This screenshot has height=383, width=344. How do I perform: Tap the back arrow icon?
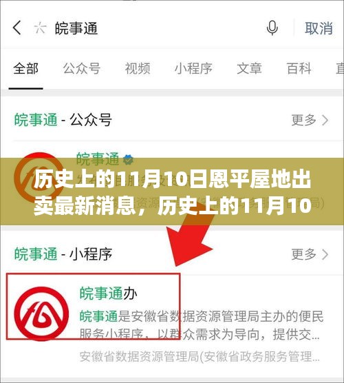point(17,28)
